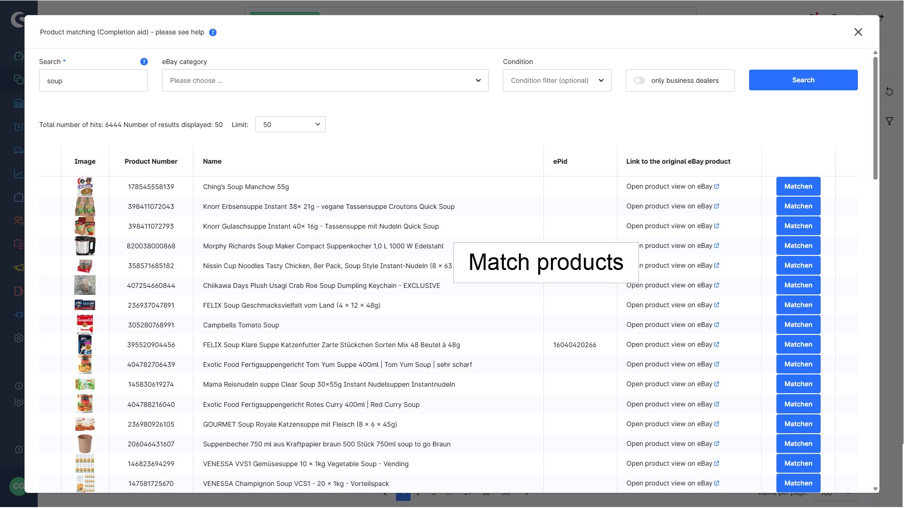Open the customers people icon in sidebar
The width and height of the screenshot is (904, 508).
point(18,221)
